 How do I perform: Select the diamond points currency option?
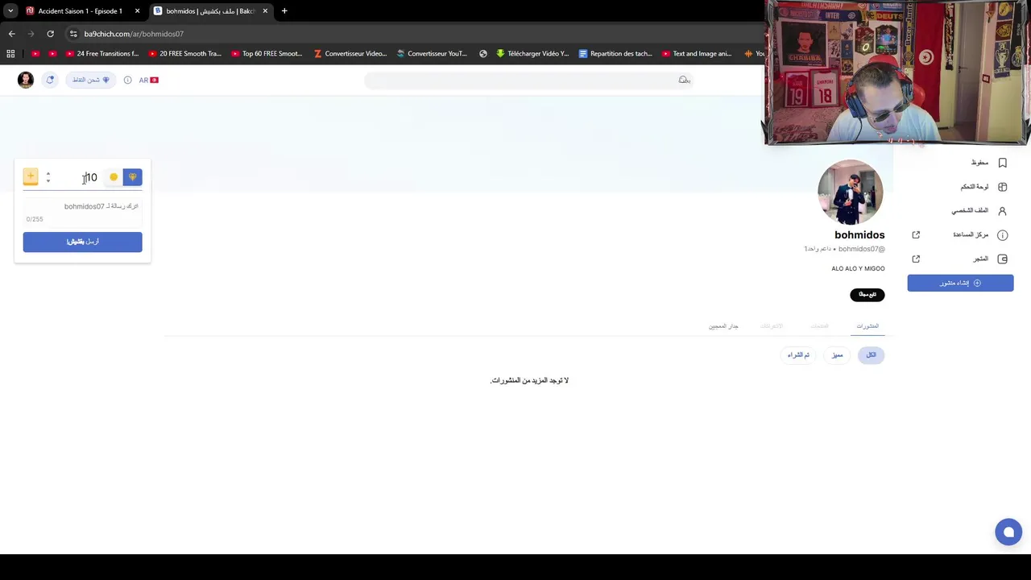(133, 177)
